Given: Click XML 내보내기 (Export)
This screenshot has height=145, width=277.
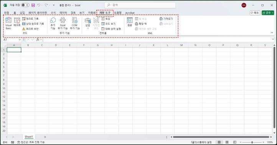Looking at the screenshot, I should [166, 24].
